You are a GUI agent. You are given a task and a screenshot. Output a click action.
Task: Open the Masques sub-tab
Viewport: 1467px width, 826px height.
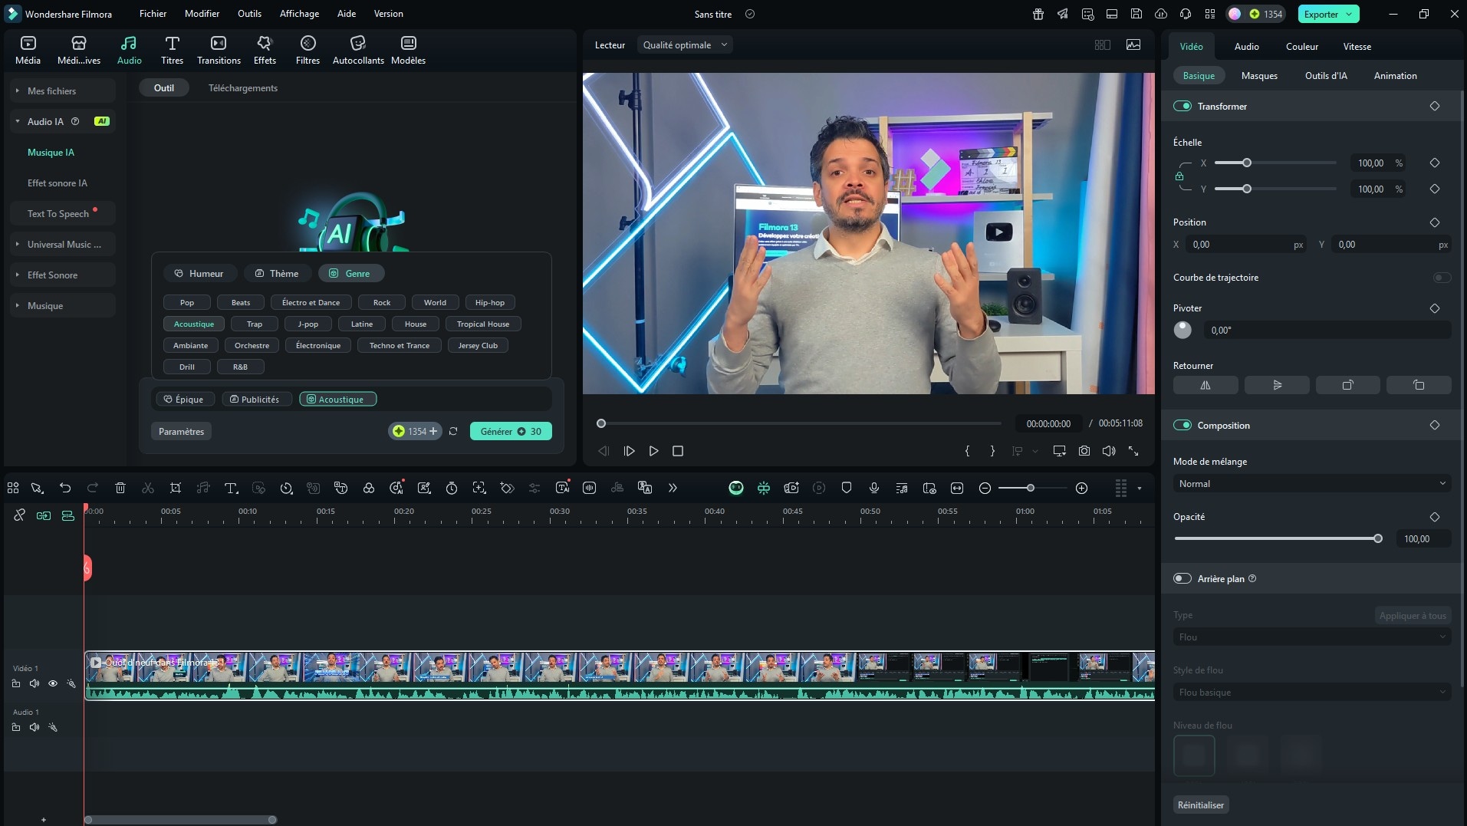tap(1259, 75)
